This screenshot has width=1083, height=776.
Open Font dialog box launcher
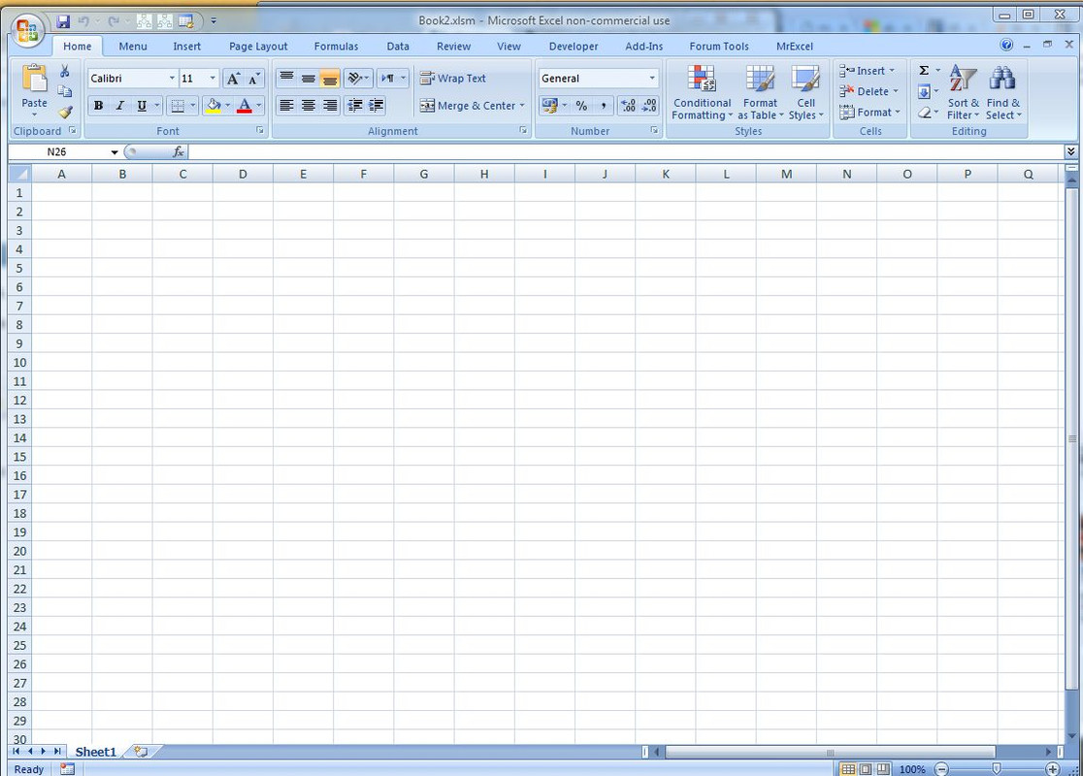(x=260, y=130)
